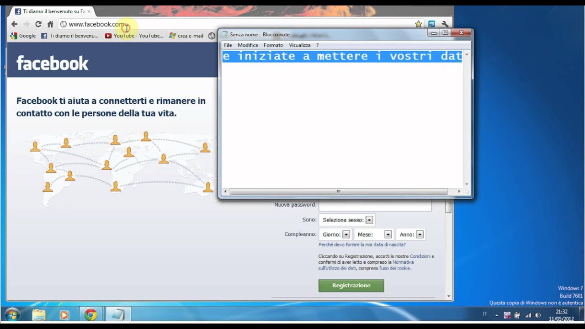Viewport: 585px width, 329px height.
Task: Click the browser page's scroll-down arrow
Action: tap(448, 296)
